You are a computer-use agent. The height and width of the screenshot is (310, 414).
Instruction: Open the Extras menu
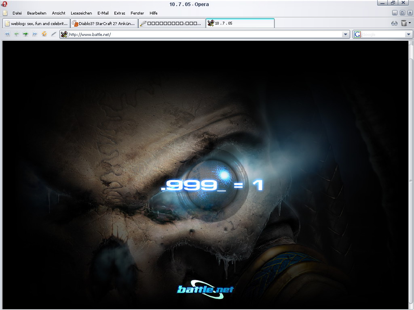[x=120, y=13]
